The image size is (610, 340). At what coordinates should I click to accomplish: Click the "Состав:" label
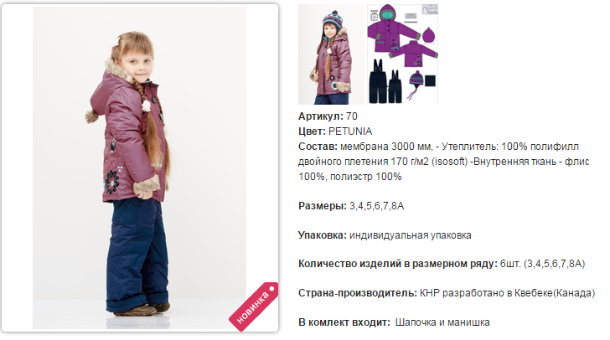[x=318, y=147]
